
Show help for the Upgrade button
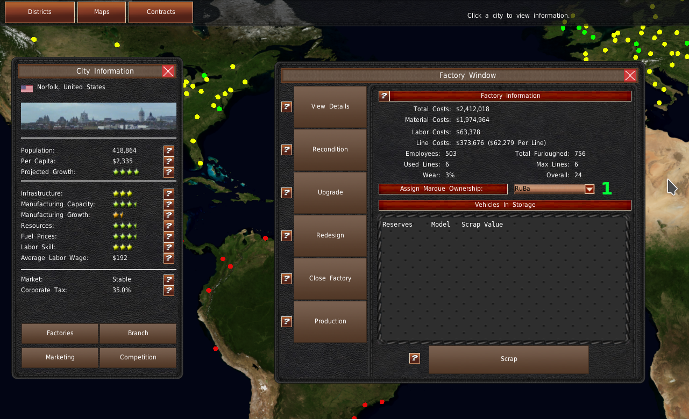tap(287, 193)
